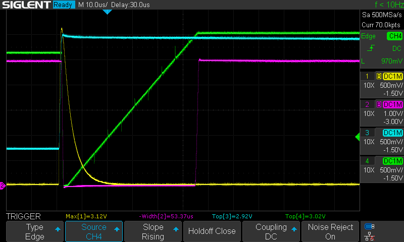Open the Slope Rising selector
404x242 pixels.
153,231
